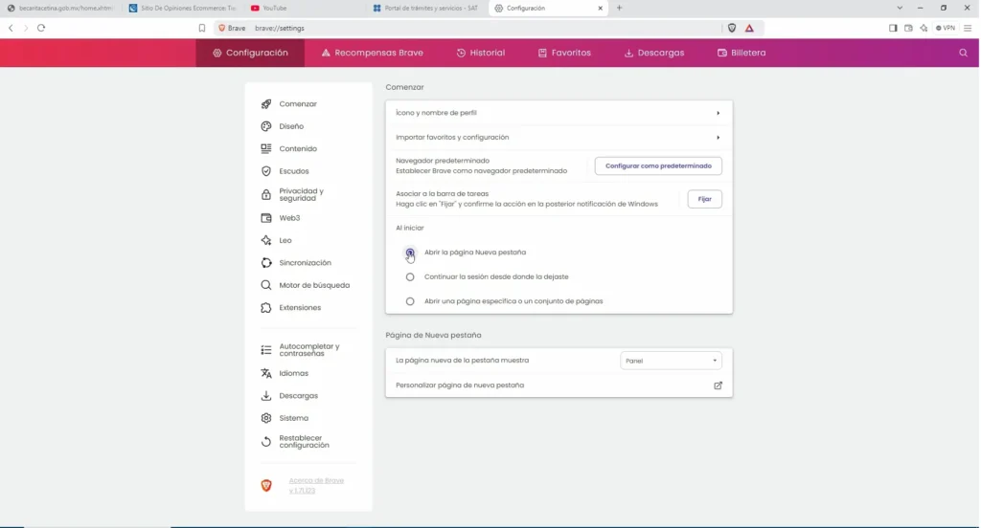Open Historial in top menu
This screenshot has height=528, width=981.
(481, 54)
